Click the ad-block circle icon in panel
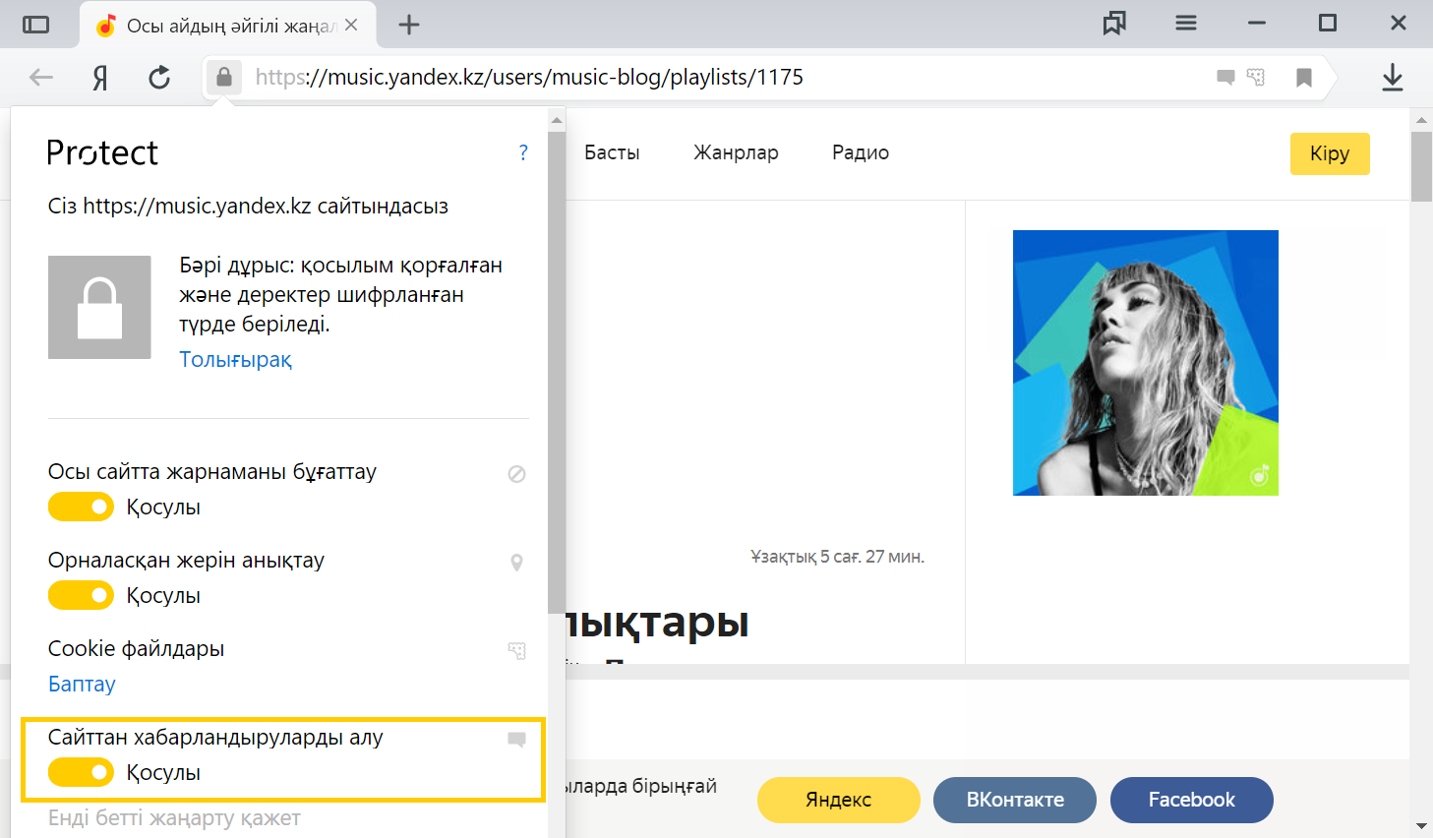The image size is (1433, 838). coord(516,474)
